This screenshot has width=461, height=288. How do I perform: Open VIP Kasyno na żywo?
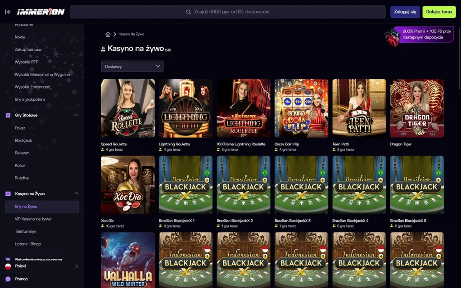33,219
